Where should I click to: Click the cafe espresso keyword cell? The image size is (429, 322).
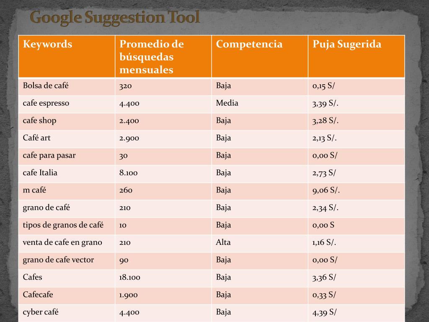[x=67, y=104]
